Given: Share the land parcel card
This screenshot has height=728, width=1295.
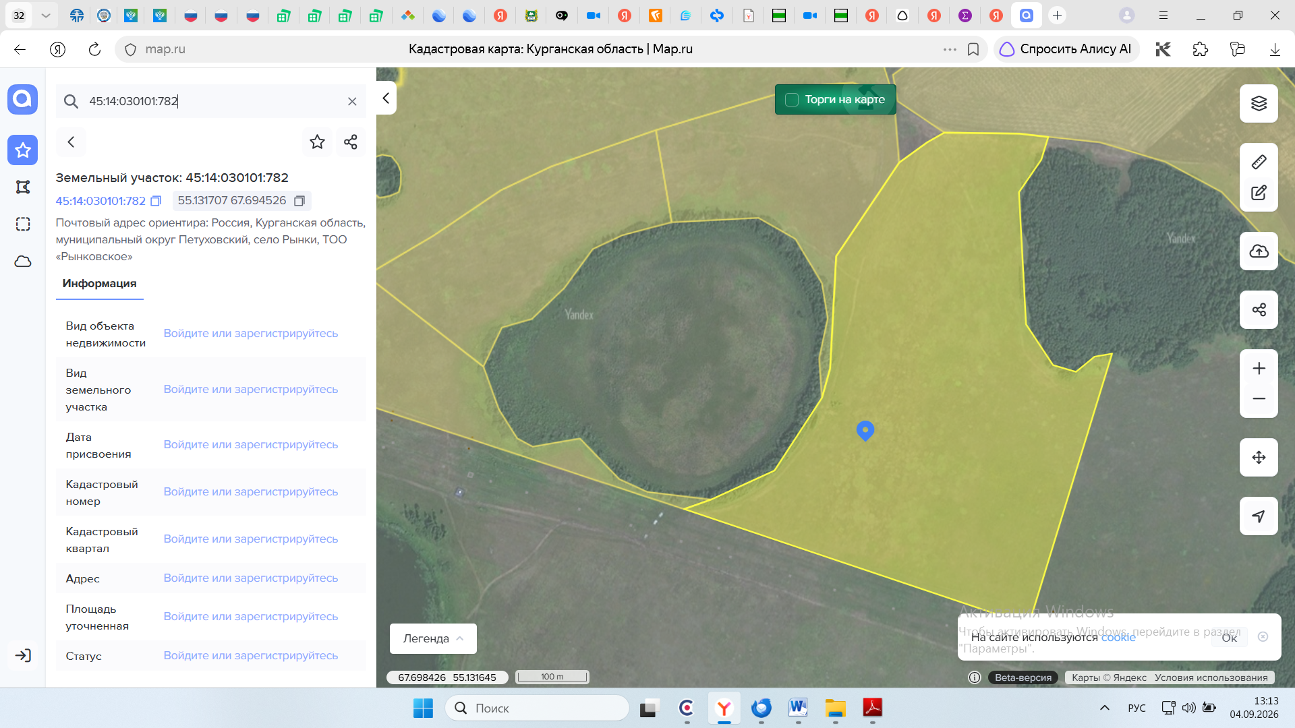Looking at the screenshot, I should pyautogui.click(x=351, y=142).
